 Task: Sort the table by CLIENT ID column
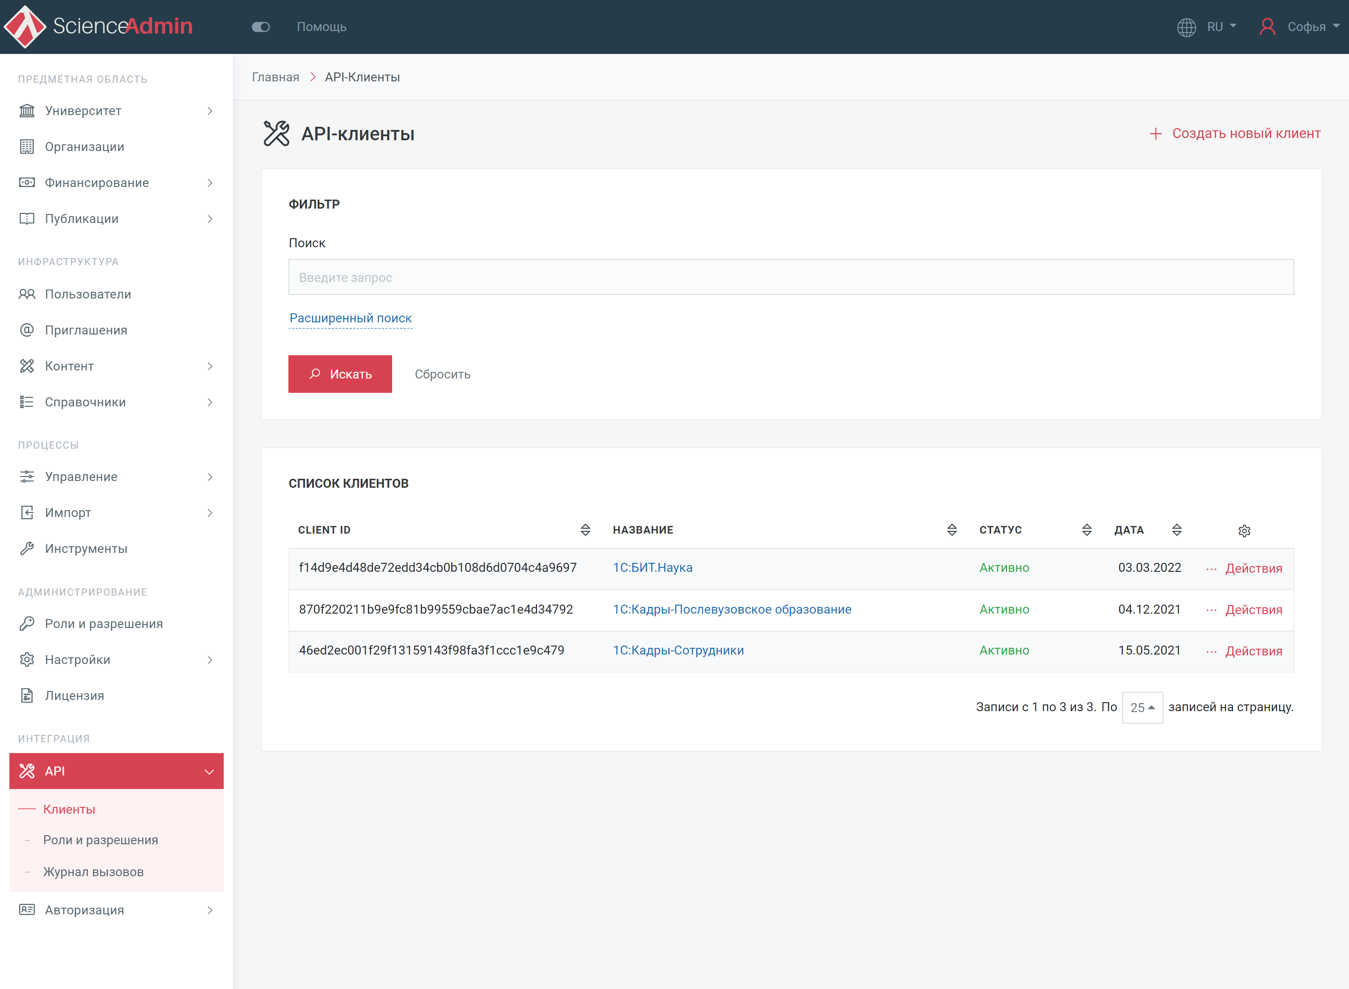[x=585, y=530]
